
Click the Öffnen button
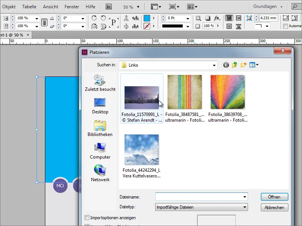[274, 197]
